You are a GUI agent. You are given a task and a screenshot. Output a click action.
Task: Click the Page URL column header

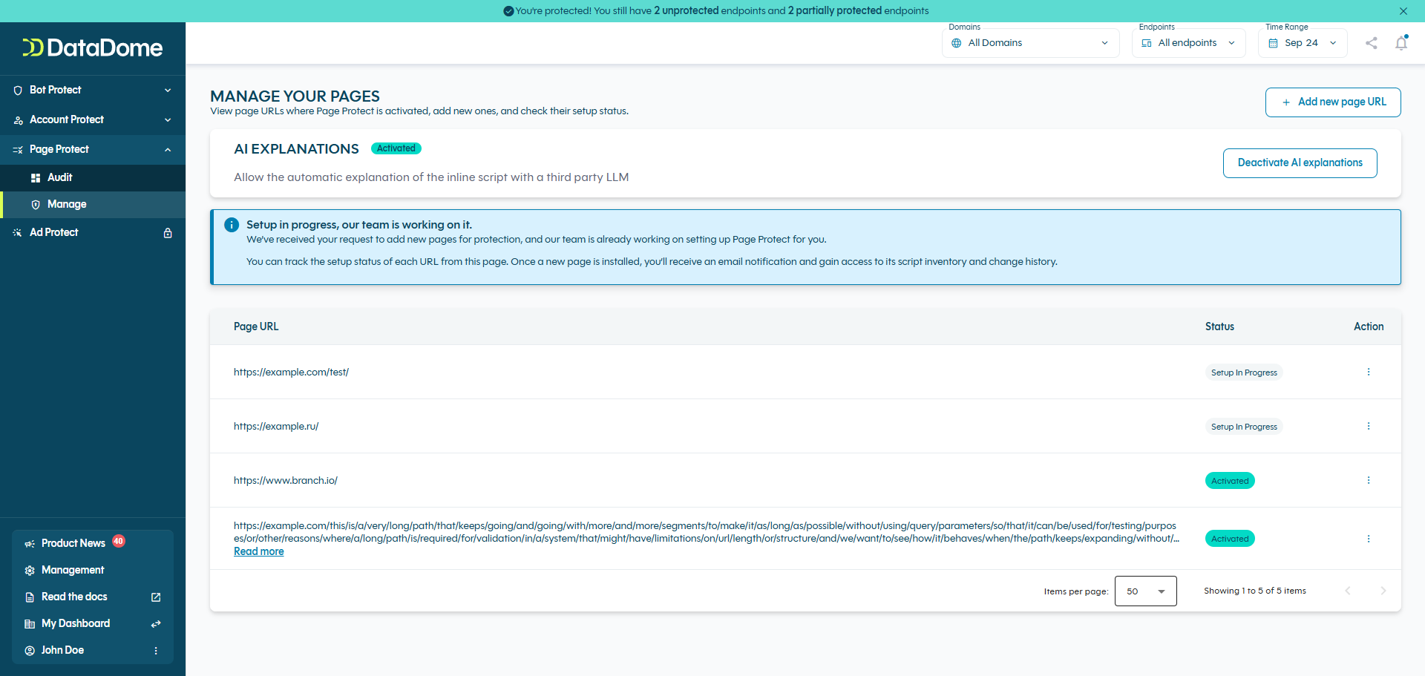256,326
